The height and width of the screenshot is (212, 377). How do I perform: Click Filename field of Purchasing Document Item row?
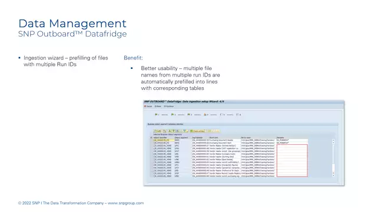(x=292, y=143)
